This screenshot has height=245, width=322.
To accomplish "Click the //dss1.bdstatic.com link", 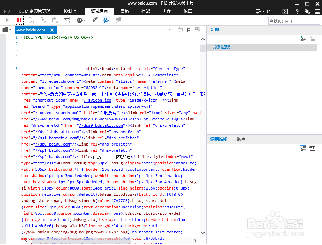I will coord(57,132).
